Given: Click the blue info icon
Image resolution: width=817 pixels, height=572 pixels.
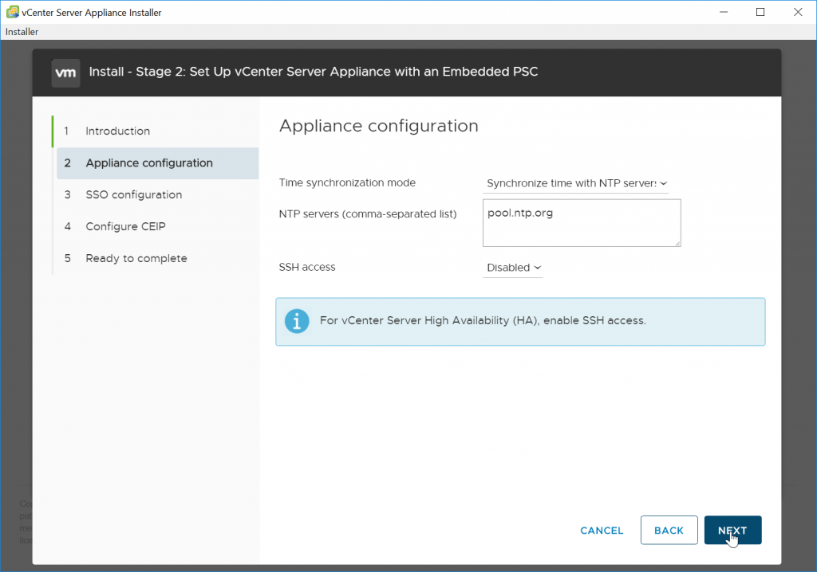Looking at the screenshot, I should coord(297,321).
